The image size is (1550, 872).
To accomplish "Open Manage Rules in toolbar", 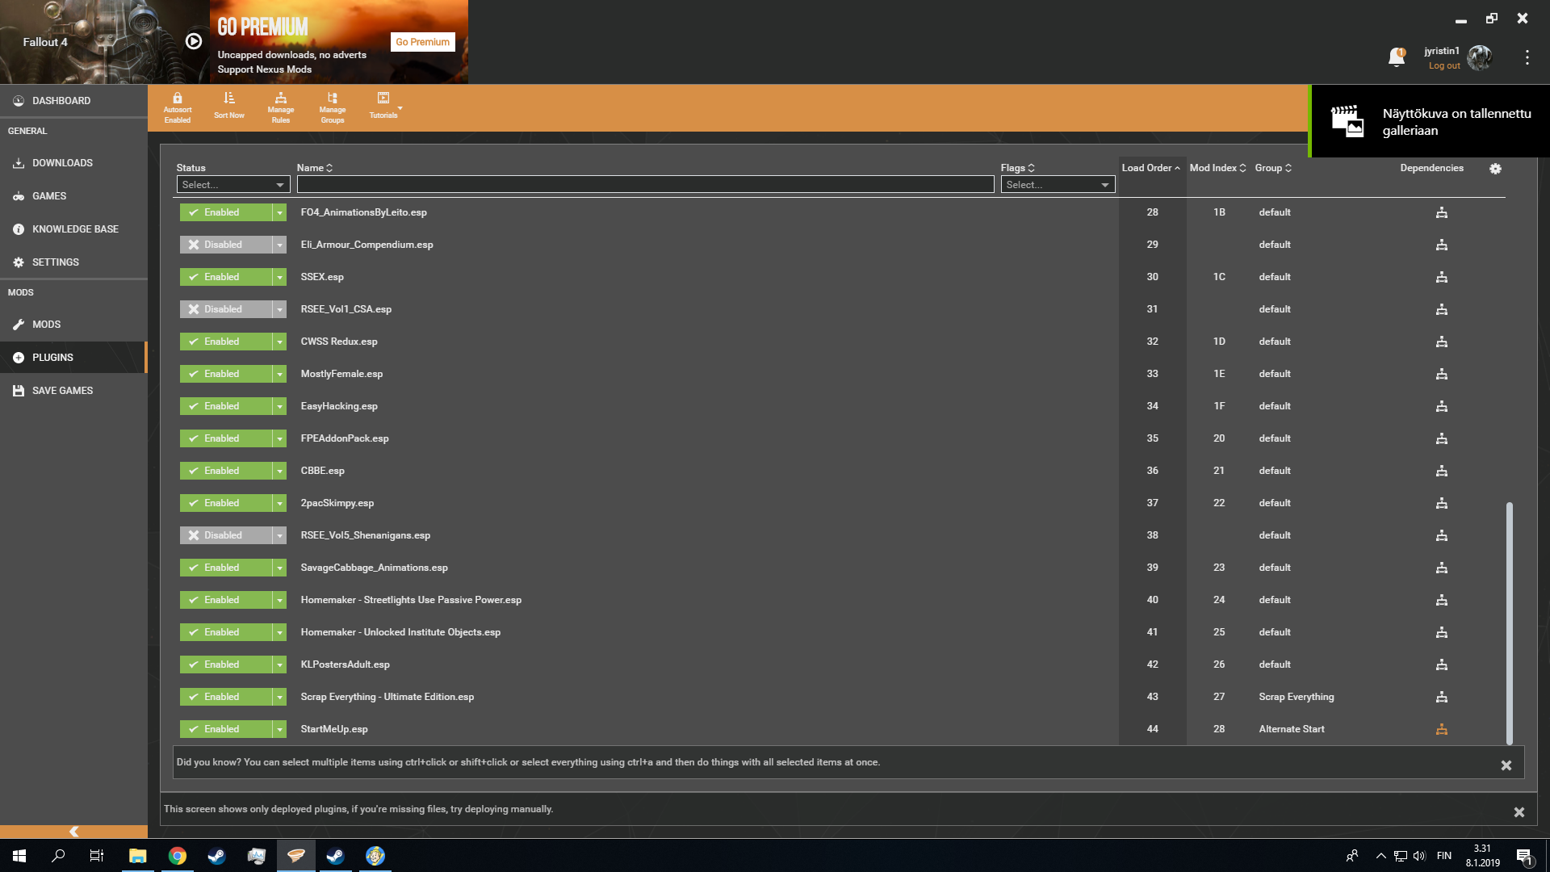I will [281, 107].
